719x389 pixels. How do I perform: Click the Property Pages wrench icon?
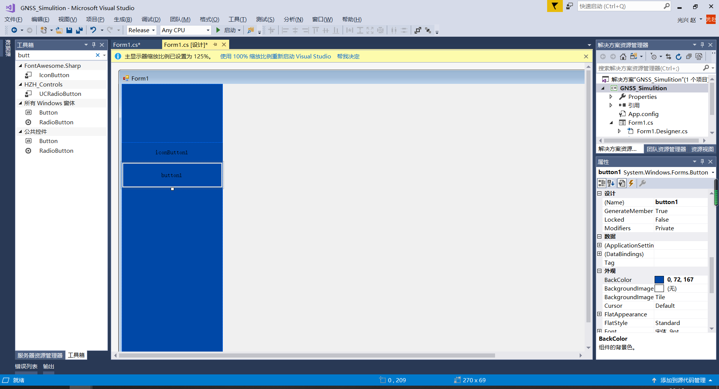pyautogui.click(x=643, y=183)
